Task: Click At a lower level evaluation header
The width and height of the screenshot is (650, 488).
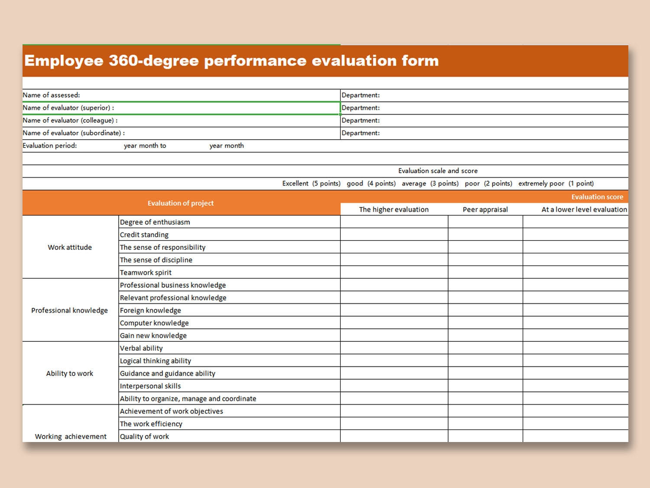Action: pos(583,209)
